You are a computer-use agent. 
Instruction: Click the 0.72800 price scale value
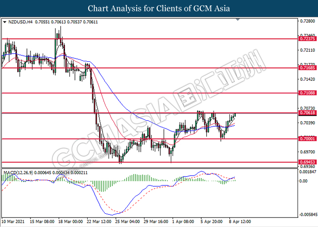tap(308, 21)
